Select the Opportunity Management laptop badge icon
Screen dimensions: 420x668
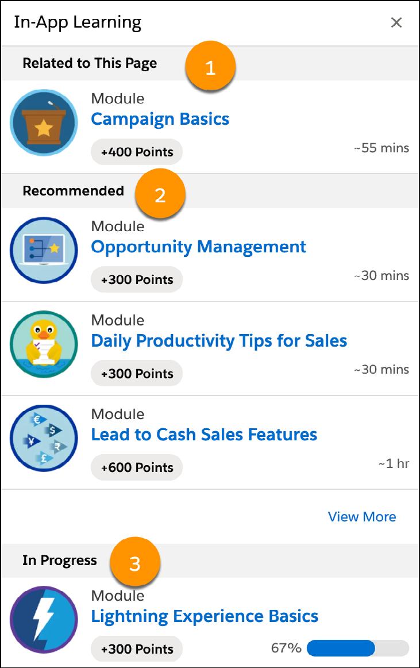pyautogui.click(x=44, y=251)
